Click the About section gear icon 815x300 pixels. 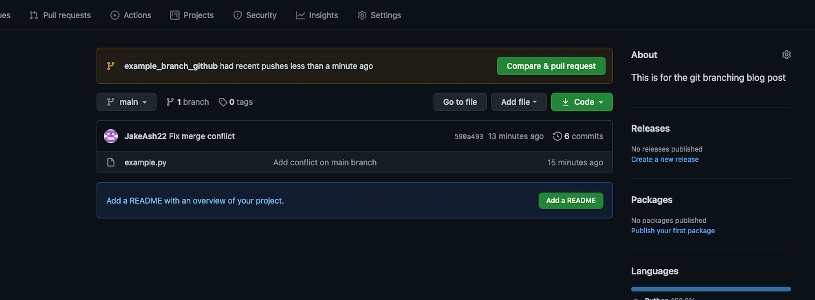(786, 55)
